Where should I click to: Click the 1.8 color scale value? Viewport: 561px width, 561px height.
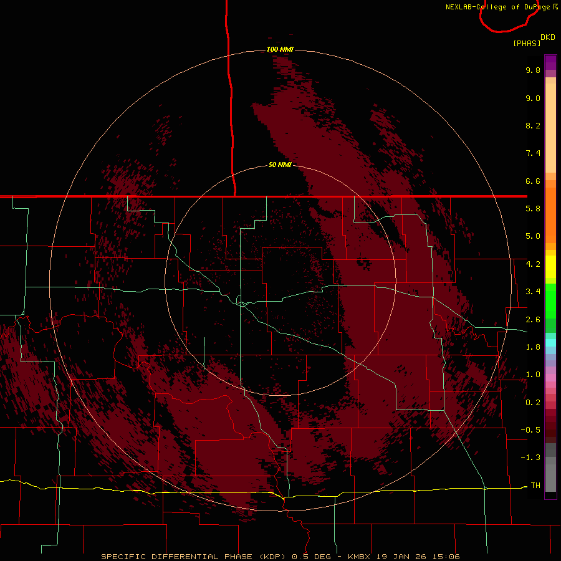click(x=533, y=347)
